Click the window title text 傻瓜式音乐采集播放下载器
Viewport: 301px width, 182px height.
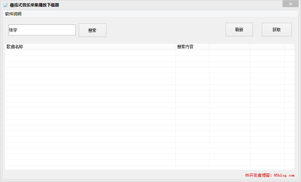click(x=34, y=5)
